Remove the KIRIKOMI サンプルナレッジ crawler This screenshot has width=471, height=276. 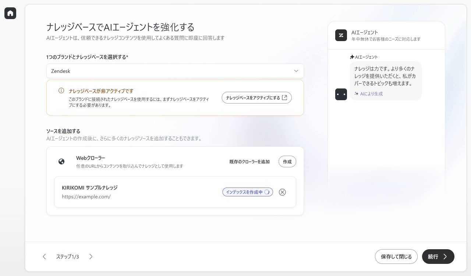coord(282,192)
